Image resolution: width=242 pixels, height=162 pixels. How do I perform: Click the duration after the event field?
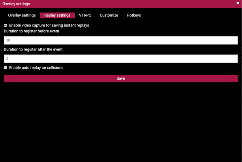point(121,59)
